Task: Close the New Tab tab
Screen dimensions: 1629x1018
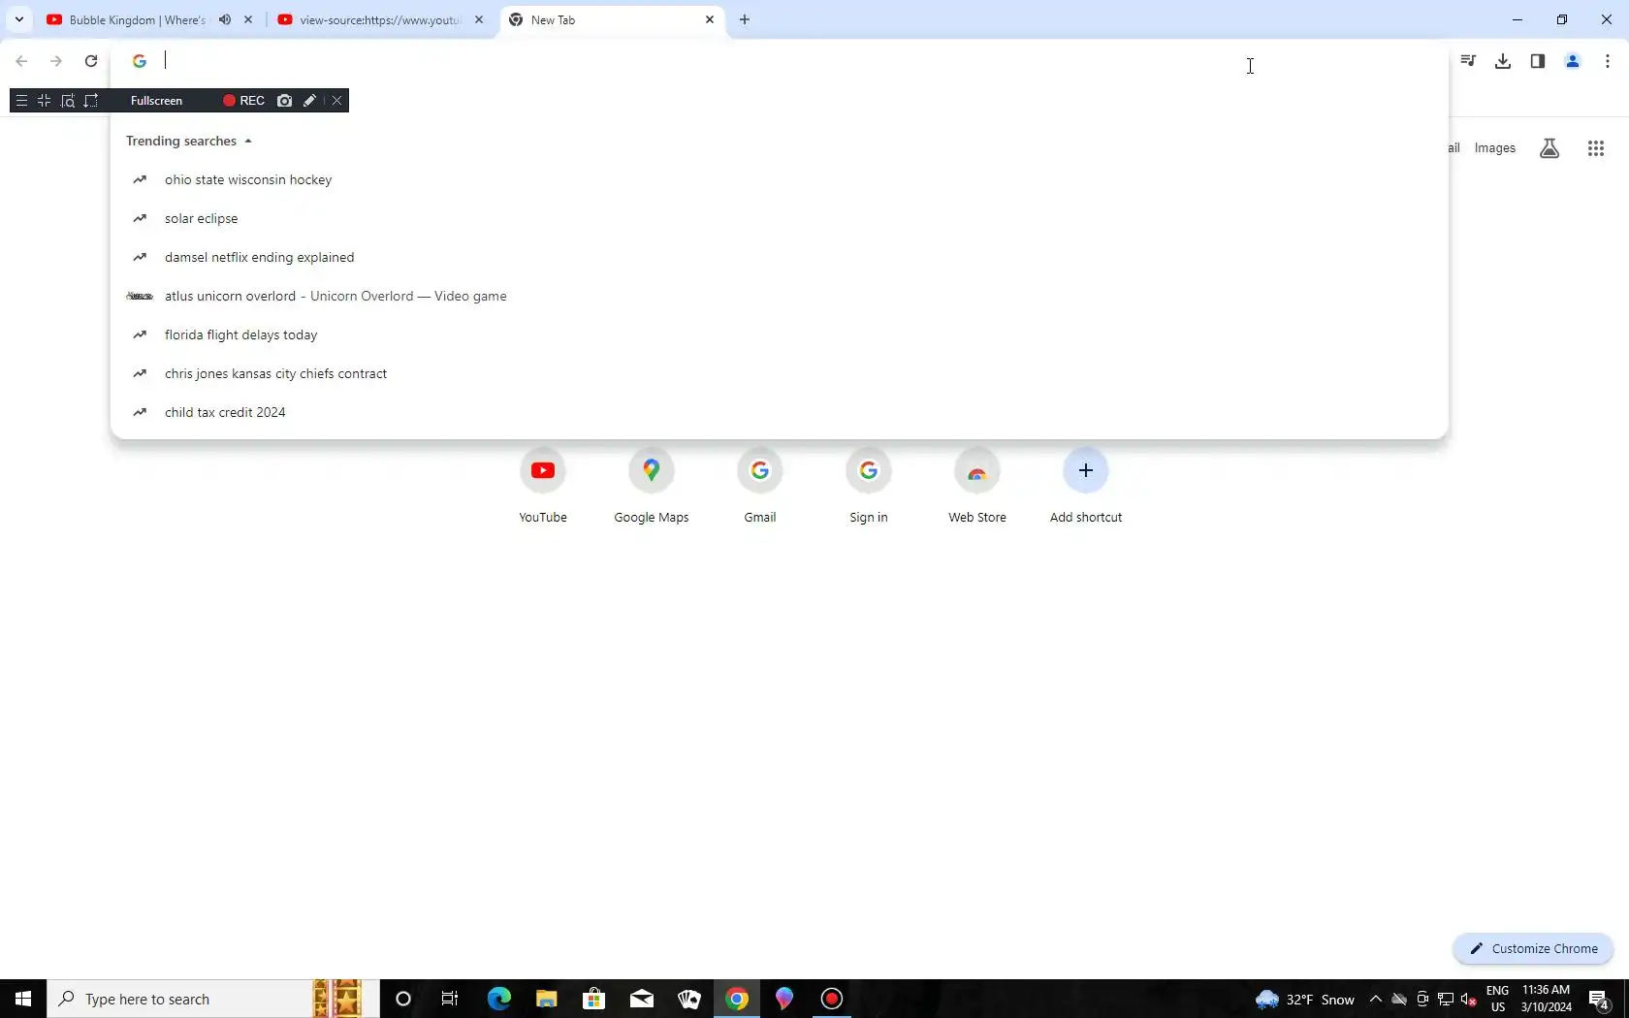Action: coord(710,19)
